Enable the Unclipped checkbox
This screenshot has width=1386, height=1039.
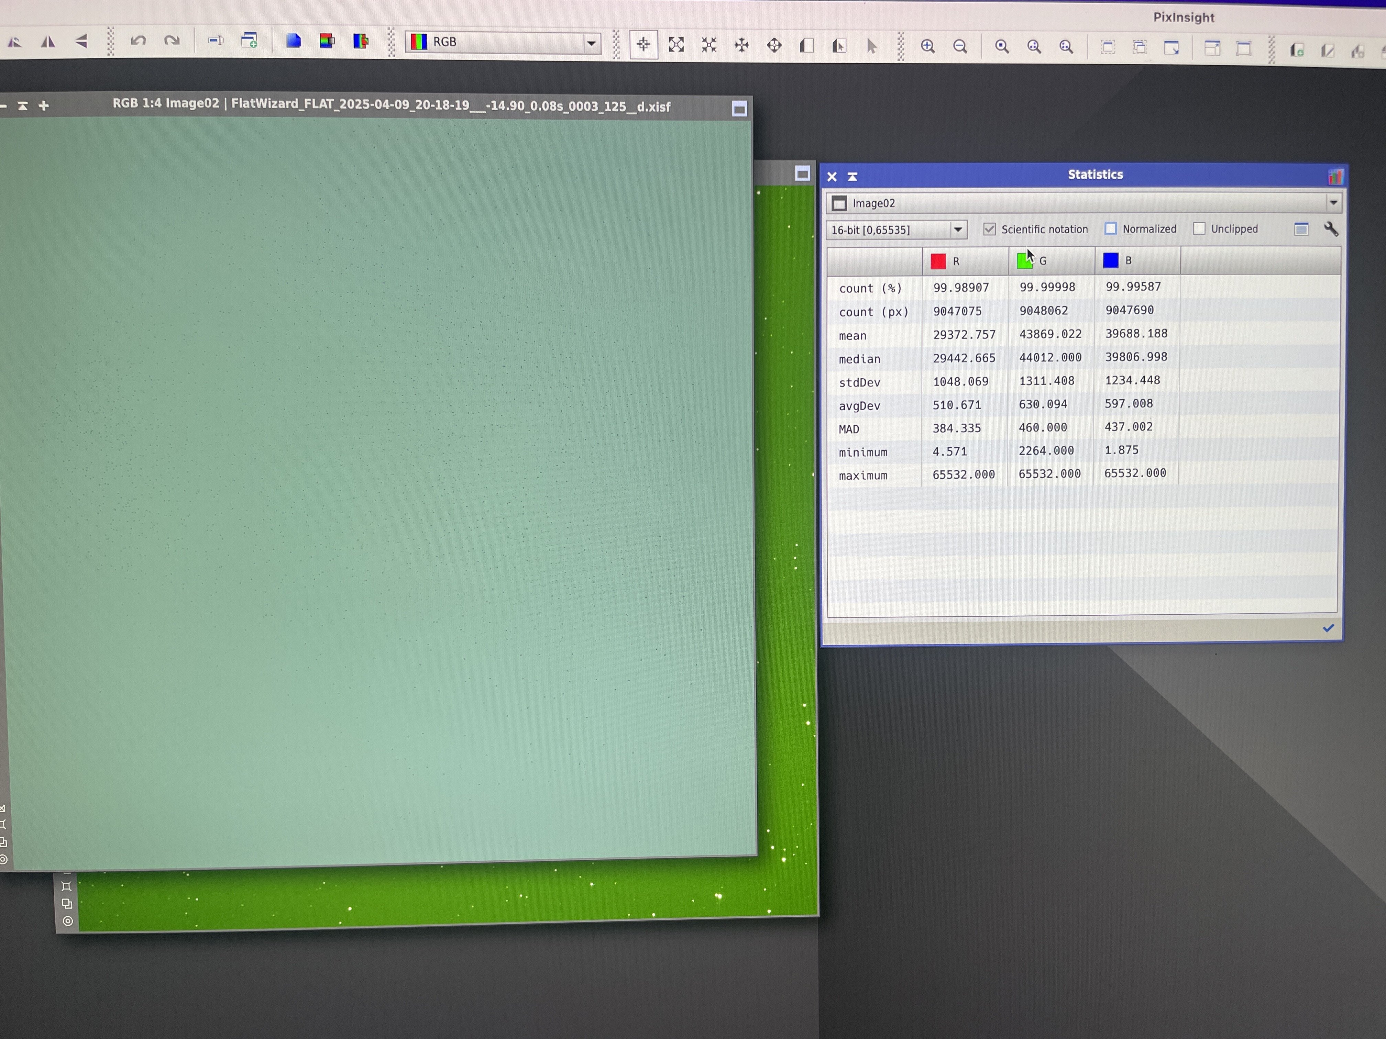pyautogui.click(x=1199, y=228)
